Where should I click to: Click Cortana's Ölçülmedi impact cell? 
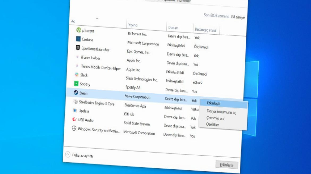[x=201, y=47]
